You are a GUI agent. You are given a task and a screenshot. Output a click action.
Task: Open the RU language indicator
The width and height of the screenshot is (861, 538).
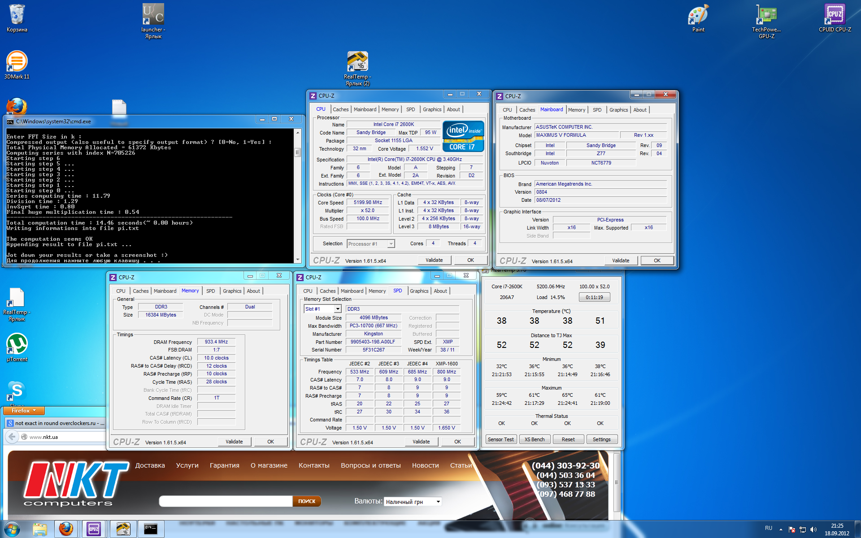[769, 528]
